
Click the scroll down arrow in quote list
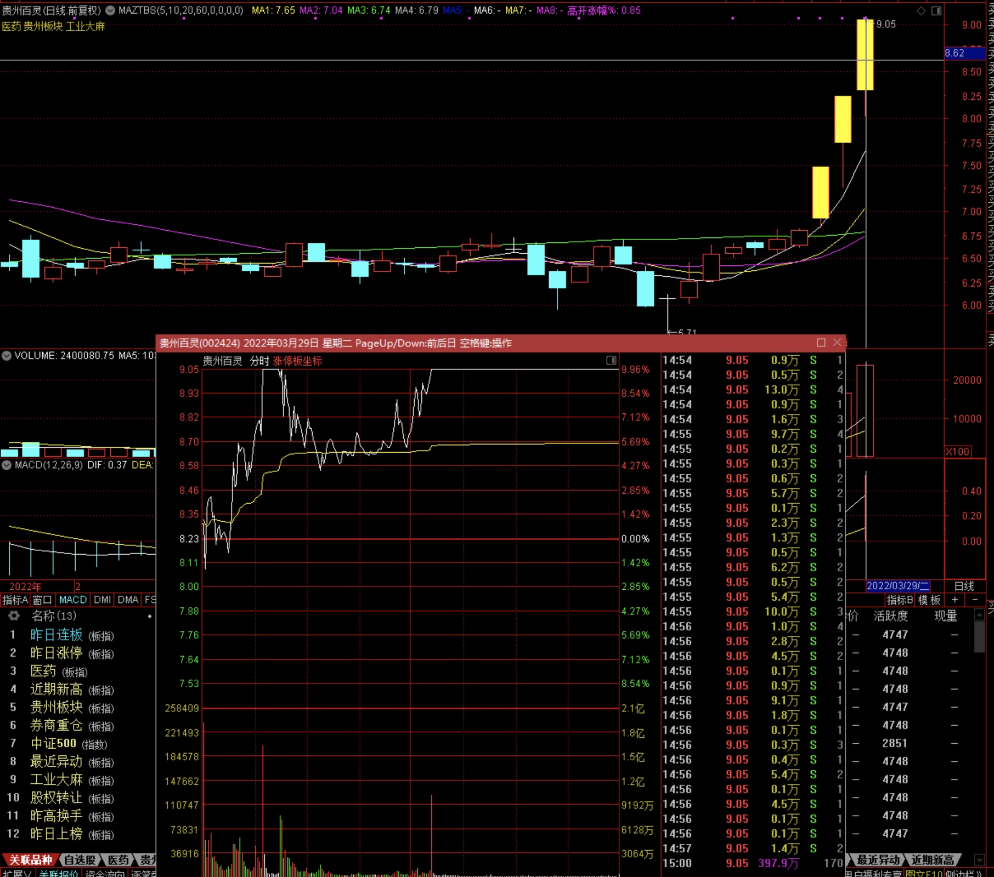click(979, 859)
